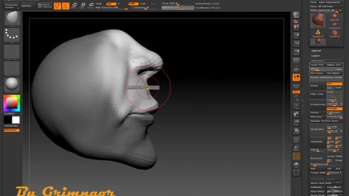Click the Frame view icon
The width and height of the screenshot is (349, 196).
(x=296, y=106)
